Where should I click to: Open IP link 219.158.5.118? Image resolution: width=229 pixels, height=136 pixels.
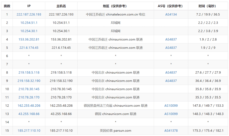(x=29, y=73)
